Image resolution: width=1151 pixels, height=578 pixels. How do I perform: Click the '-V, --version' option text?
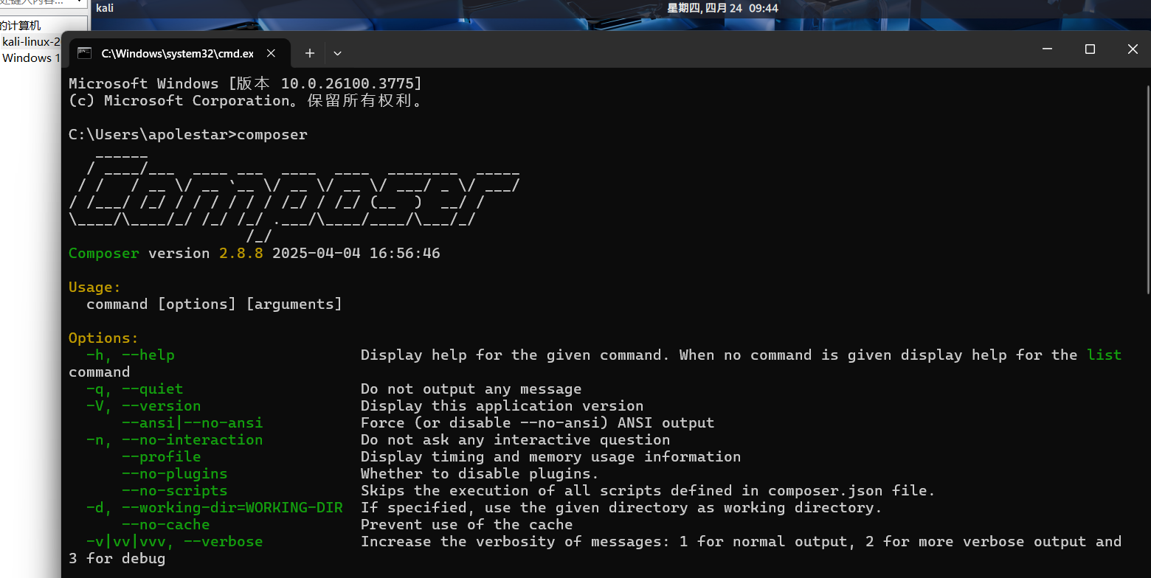[x=144, y=406]
